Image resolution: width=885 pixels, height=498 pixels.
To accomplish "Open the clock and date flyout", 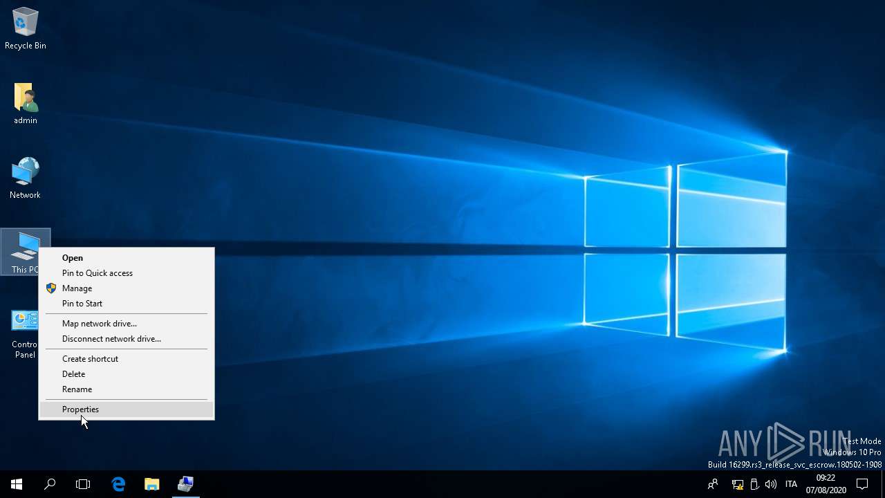I will pyautogui.click(x=826, y=484).
